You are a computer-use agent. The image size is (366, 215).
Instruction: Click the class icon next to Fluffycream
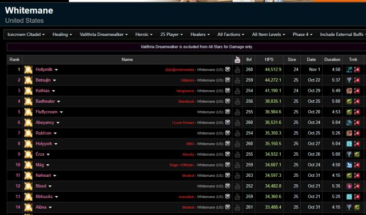click(x=28, y=112)
